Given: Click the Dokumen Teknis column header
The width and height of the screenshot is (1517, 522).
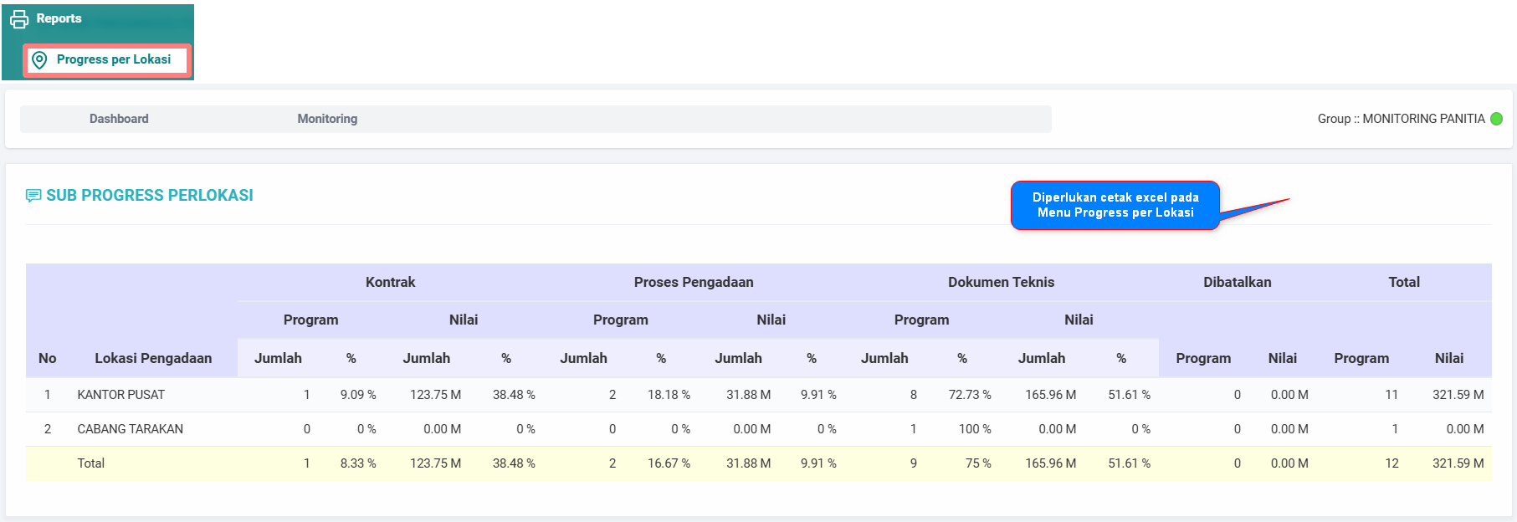Looking at the screenshot, I should click(1001, 282).
